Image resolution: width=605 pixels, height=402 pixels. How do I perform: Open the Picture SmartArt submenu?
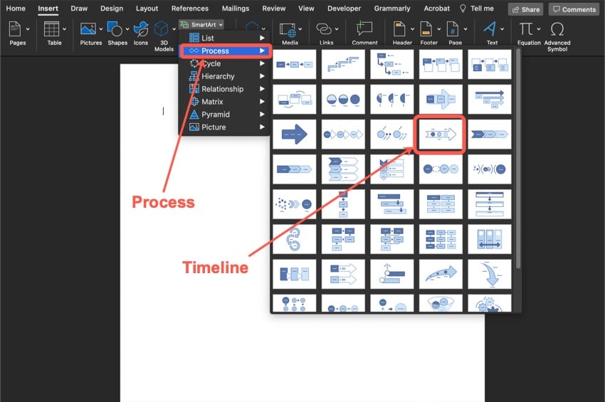[225, 127]
